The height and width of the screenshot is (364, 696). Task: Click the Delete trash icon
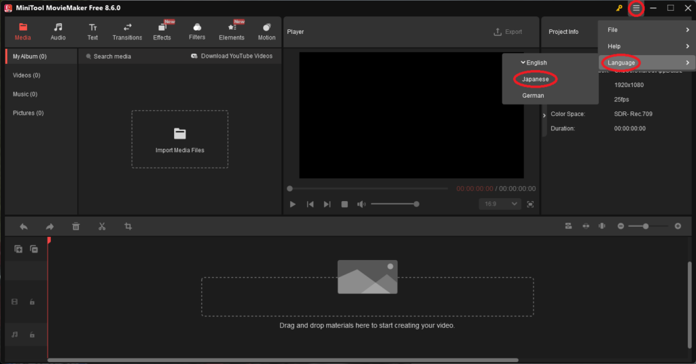click(76, 227)
